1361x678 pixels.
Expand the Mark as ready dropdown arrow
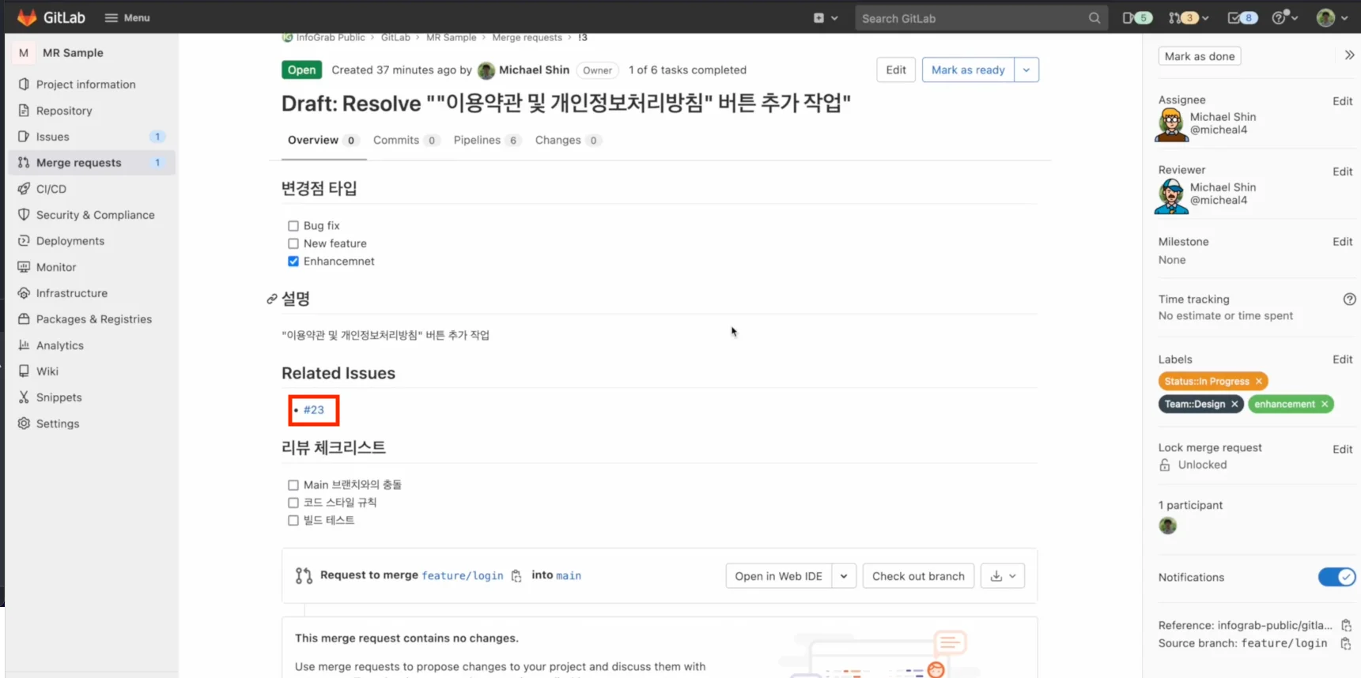click(x=1026, y=70)
